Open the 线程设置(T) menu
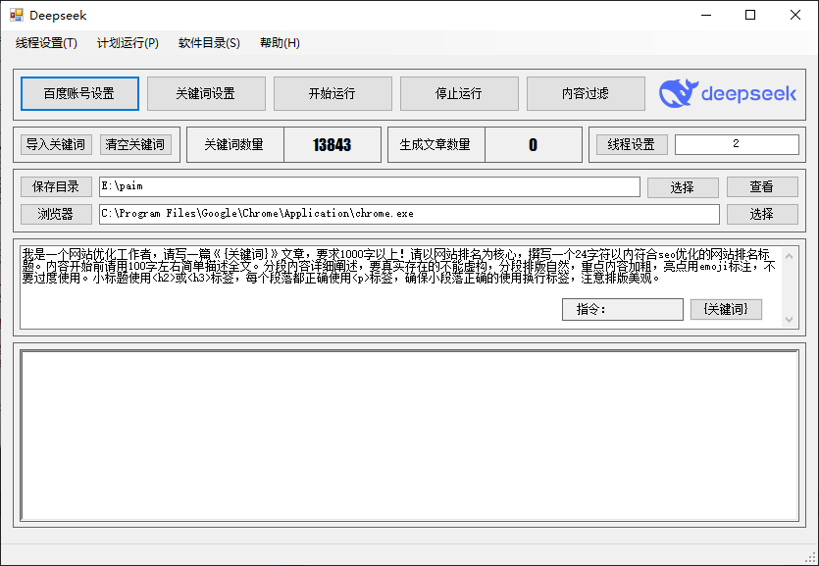Viewport: 819px width, 566px height. pos(46,43)
